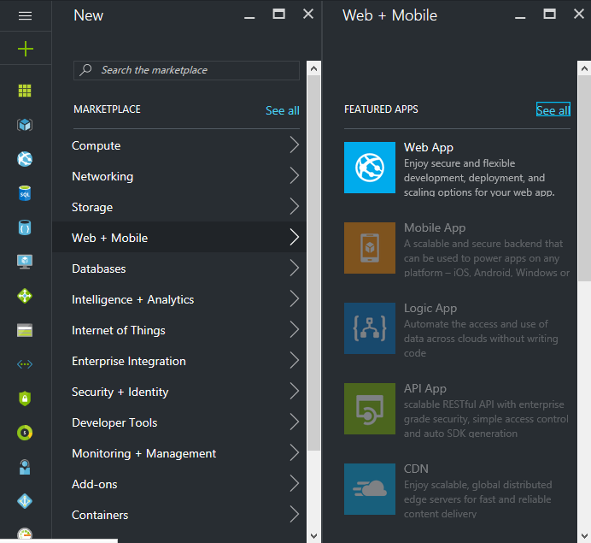Click scroll-down arrow of Web + Mobile blade
The width and height of the screenshot is (591, 543).
coord(584,535)
